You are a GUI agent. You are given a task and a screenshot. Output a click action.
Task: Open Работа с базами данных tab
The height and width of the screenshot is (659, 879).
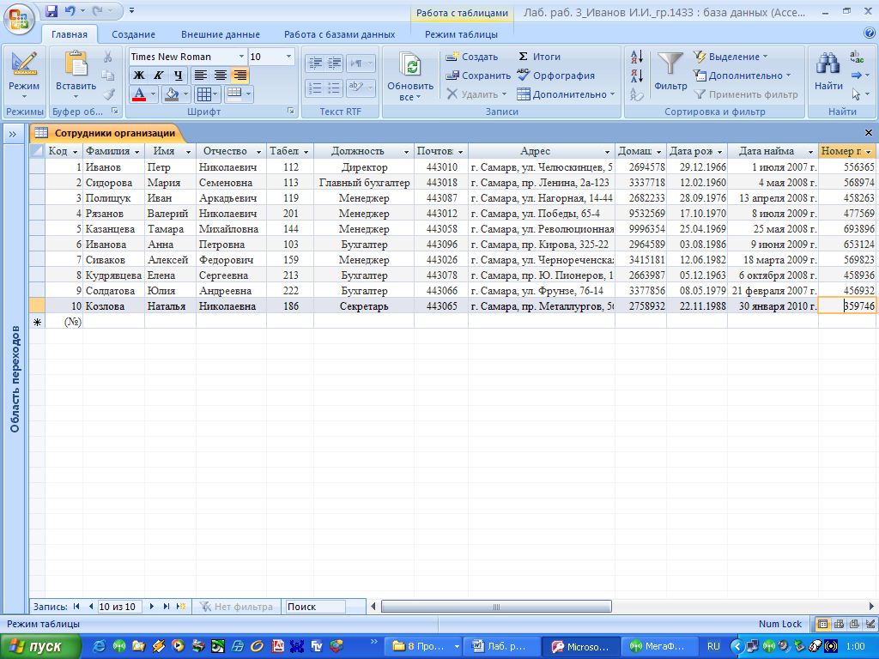pyautogui.click(x=339, y=34)
